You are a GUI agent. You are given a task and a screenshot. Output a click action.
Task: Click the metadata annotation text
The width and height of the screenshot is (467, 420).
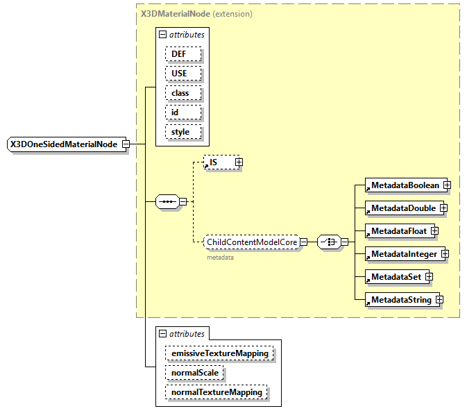point(220,258)
